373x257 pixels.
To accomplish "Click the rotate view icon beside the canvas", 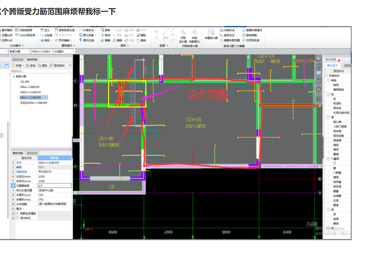I will point(319,89).
